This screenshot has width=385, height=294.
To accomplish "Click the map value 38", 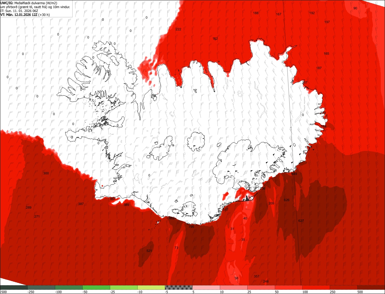I will (236, 278).
